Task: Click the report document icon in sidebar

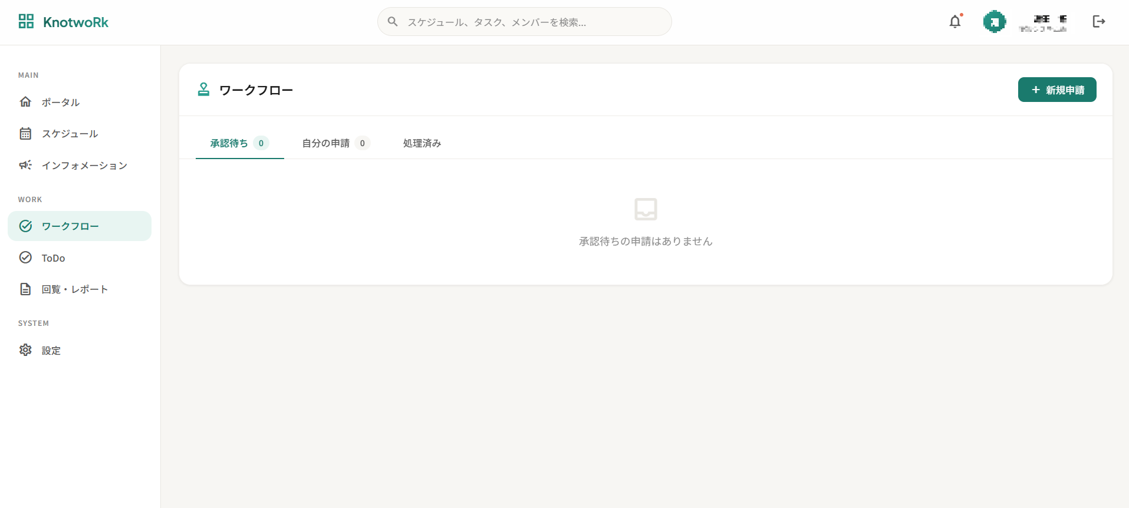Action: point(25,289)
